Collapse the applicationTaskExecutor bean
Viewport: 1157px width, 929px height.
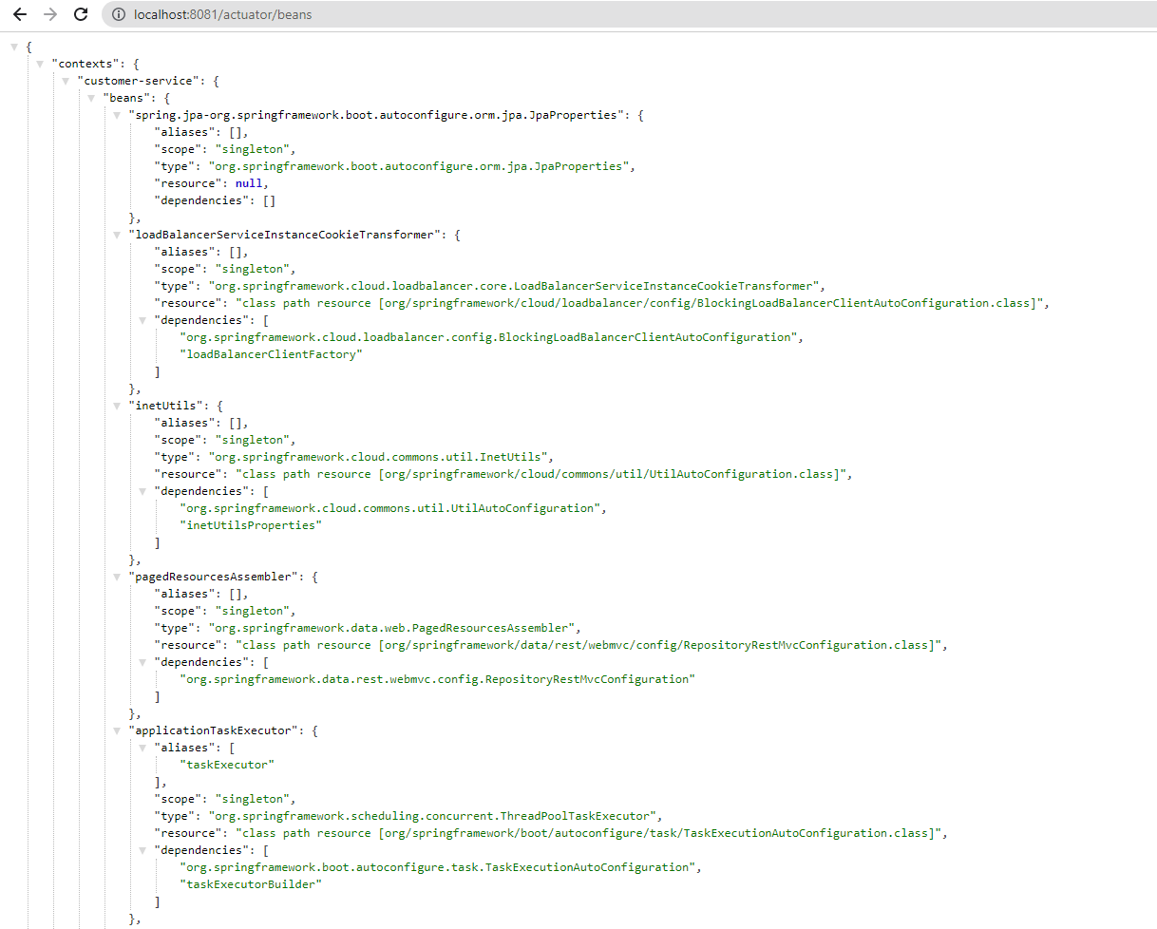pyautogui.click(x=117, y=730)
